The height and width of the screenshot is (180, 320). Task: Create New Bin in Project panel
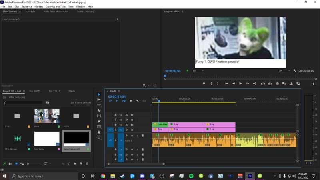75,164
